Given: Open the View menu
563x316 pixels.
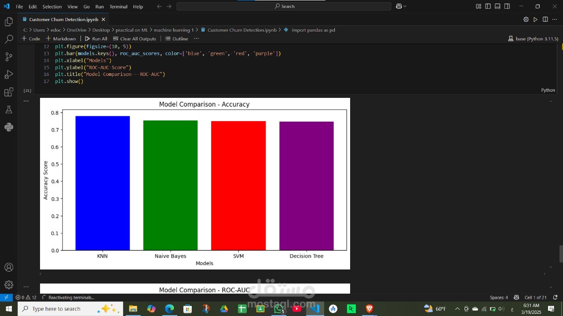Looking at the screenshot, I should point(73,7).
